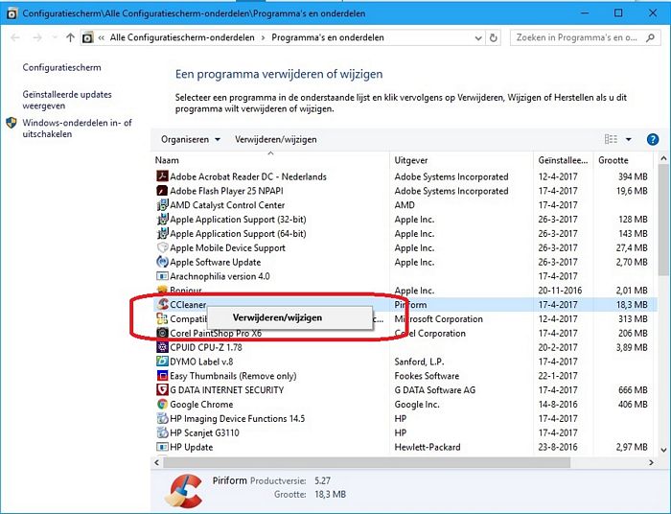Open the Organiseren dropdown menu
Viewport: 671px width, 514px height.
(190, 139)
